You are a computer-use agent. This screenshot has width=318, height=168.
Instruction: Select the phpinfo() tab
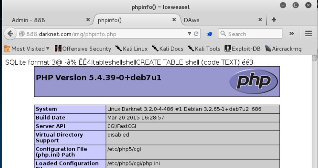click(110, 20)
